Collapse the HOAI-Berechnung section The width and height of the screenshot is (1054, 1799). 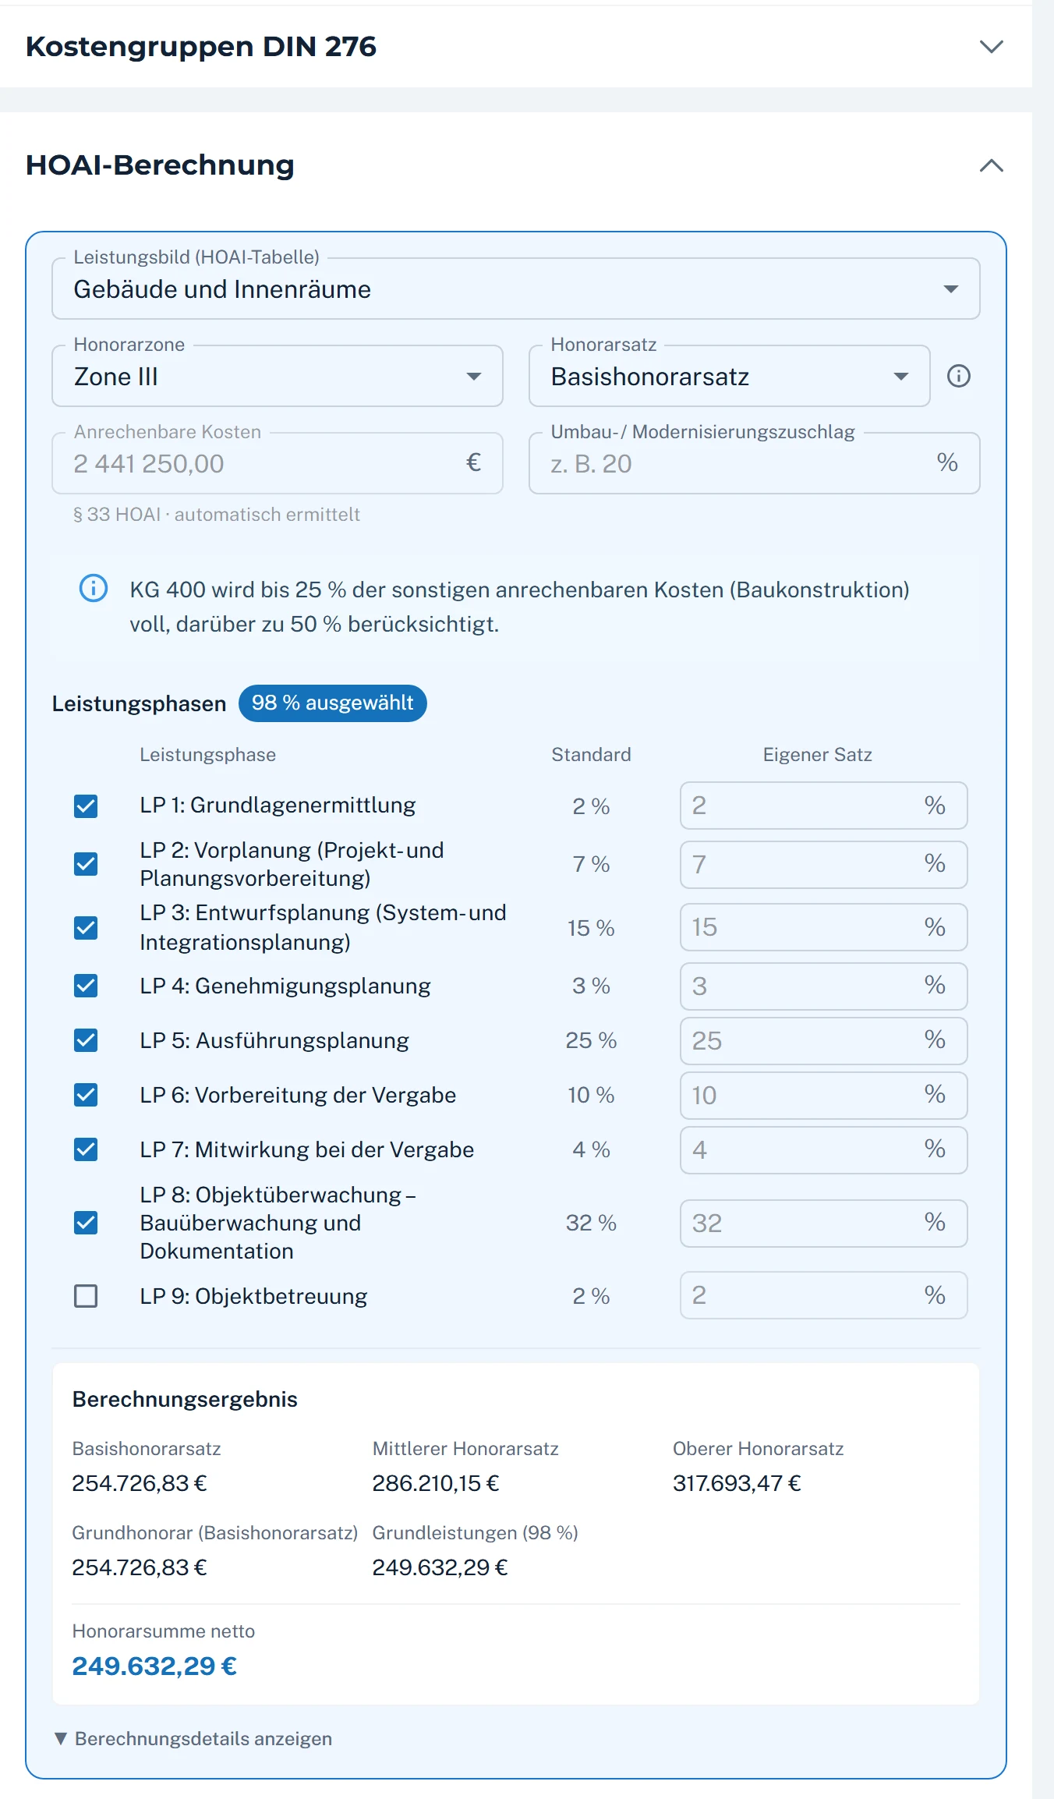pos(991,165)
